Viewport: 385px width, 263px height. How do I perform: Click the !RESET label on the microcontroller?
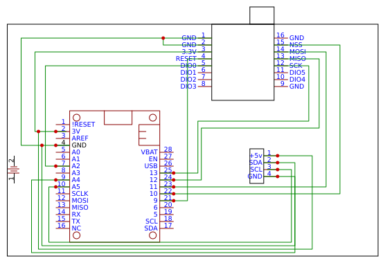(x=83, y=125)
